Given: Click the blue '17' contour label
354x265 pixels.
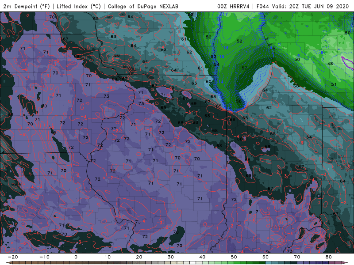Looking at the screenshot, I should click(x=225, y=15).
